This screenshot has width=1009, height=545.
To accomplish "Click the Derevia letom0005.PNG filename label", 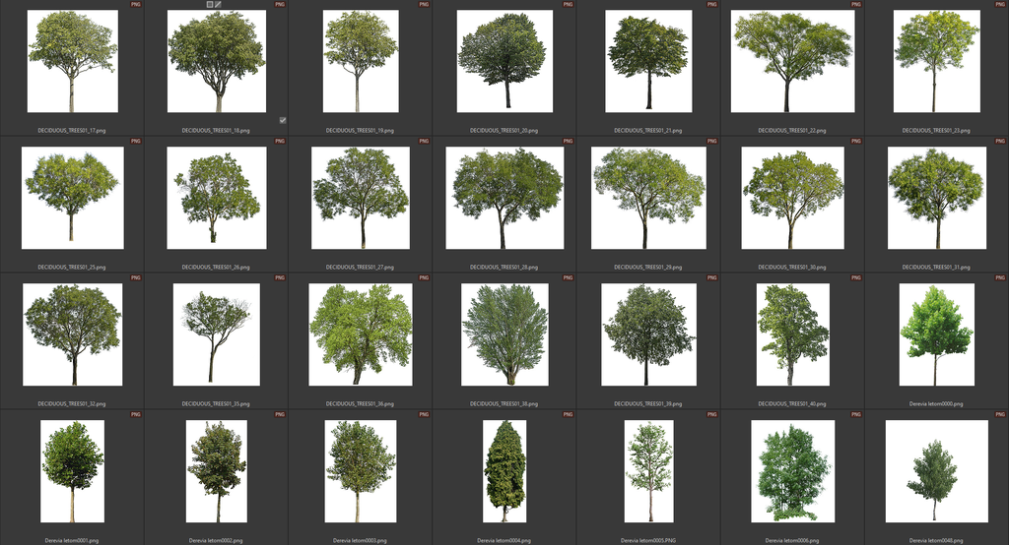I will (x=648, y=540).
